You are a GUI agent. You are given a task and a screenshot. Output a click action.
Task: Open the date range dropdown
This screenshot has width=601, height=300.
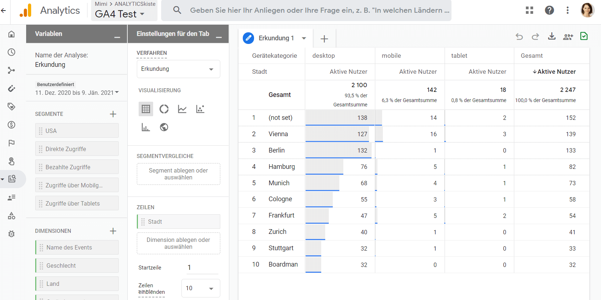coord(77,93)
